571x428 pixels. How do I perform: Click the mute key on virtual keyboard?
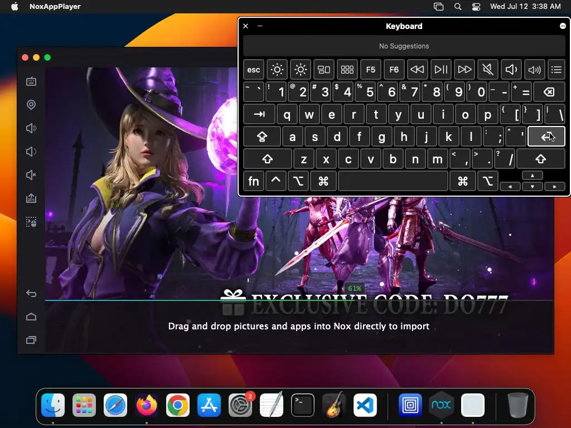point(487,70)
